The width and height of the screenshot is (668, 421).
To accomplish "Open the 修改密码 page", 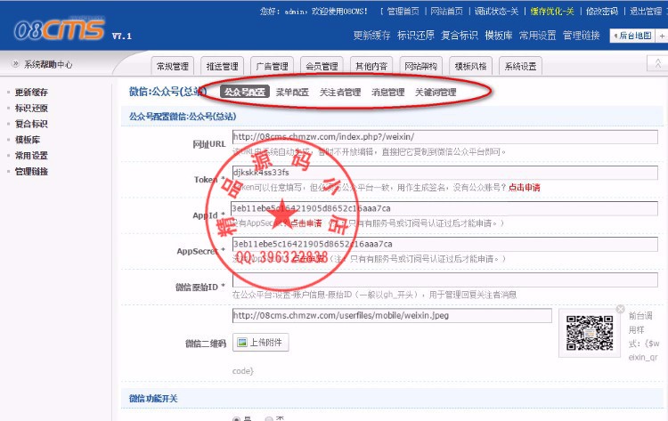I will coord(601,12).
